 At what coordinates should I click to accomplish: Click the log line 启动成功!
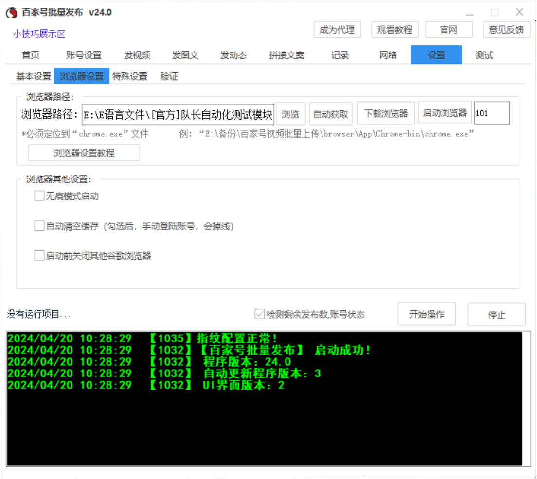(189, 350)
